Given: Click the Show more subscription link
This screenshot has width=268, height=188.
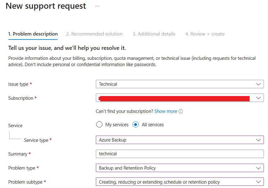Looking at the screenshot, I should tap(166, 111).
